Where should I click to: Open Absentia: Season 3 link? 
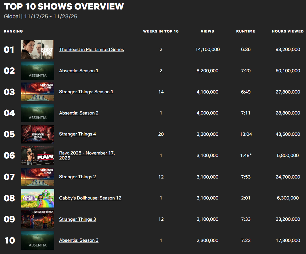coord(79,240)
